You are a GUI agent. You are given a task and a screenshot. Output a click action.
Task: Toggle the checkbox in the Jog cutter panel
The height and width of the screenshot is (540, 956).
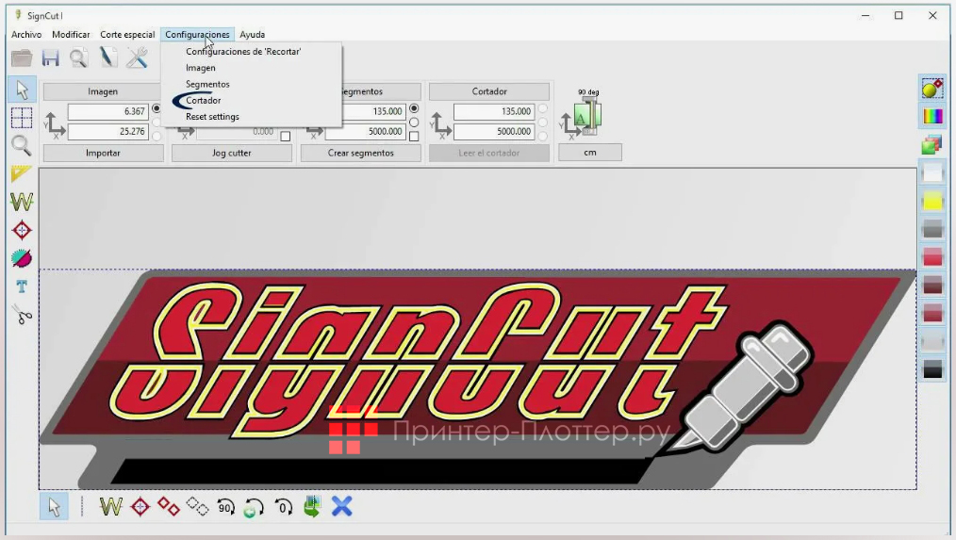coord(286,137)
